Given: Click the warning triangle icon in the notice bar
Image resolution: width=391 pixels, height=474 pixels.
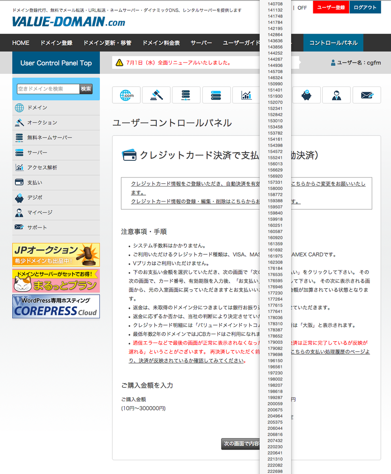Looking at the screenshot, I should click(120, 62).
